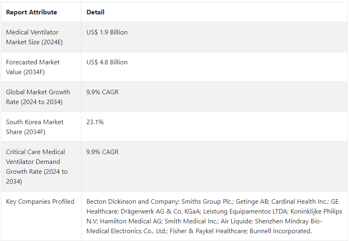Click the Hamilton Medical AG company name
This screenshot has width=349, height=241.
pos(131,221)
